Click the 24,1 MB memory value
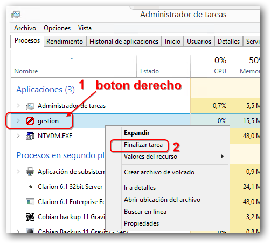The image size is (271, 244). pos(252,187)
